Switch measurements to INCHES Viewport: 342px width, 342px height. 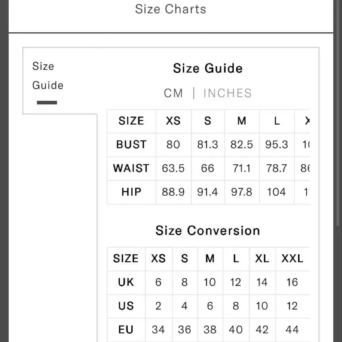227,93
